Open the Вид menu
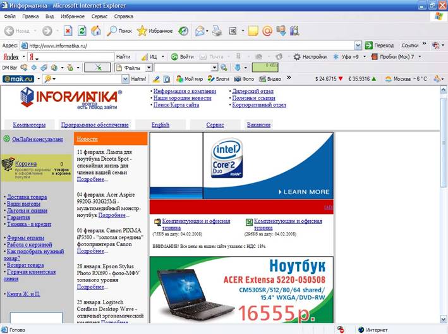448x334 pixels. click(49, 16)
